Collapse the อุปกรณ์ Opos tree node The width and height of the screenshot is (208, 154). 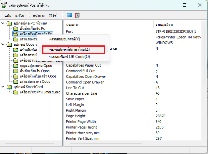[x=3, y=44]
